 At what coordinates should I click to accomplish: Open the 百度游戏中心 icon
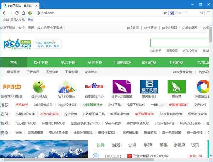click(94, 87)
